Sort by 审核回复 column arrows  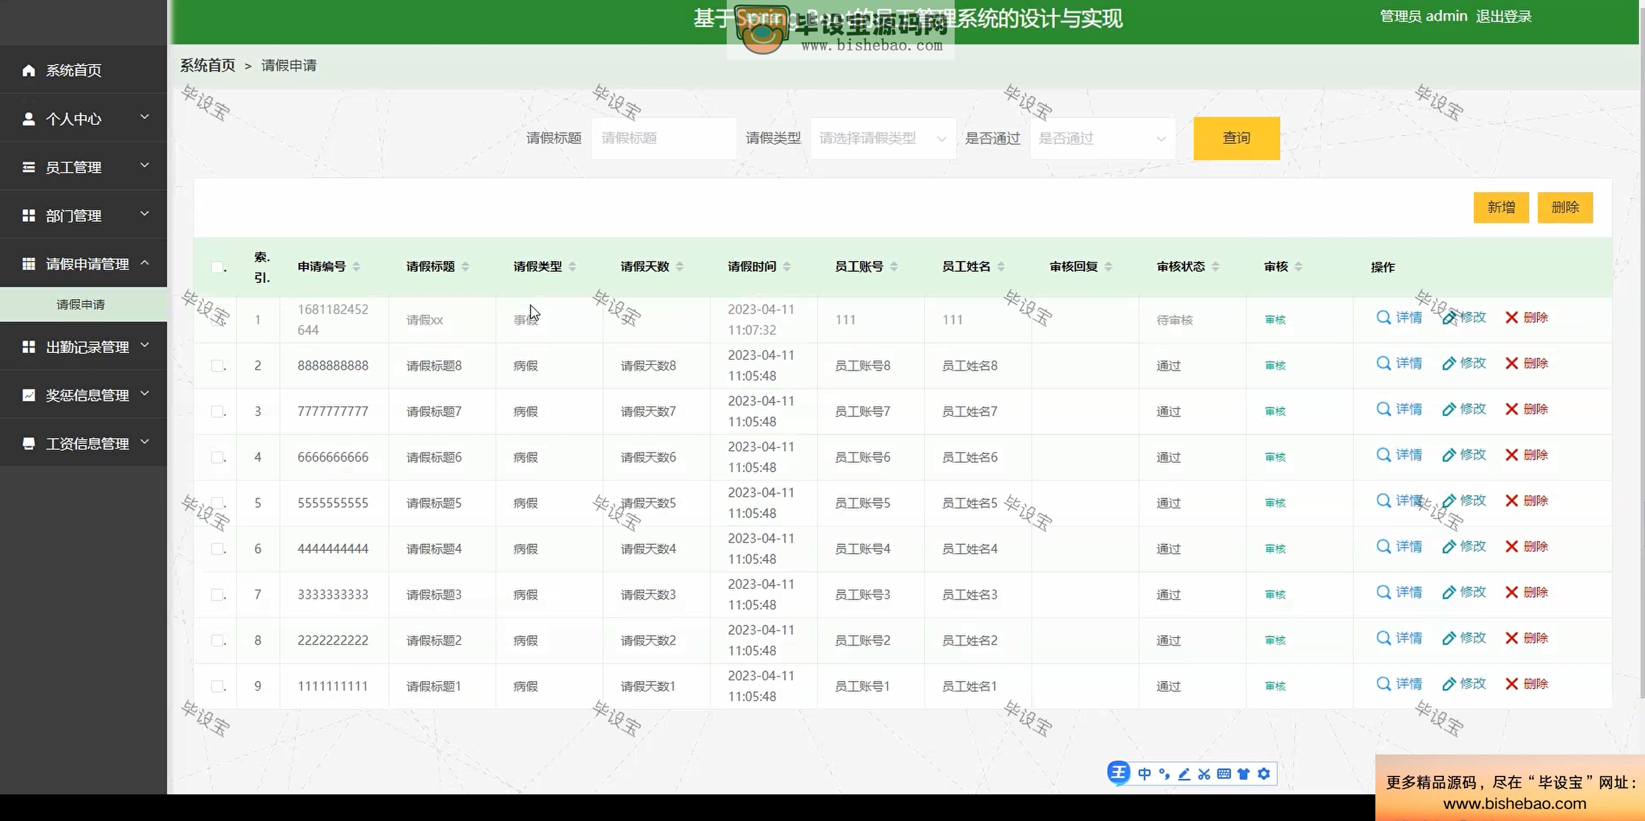click(1108, 267)
